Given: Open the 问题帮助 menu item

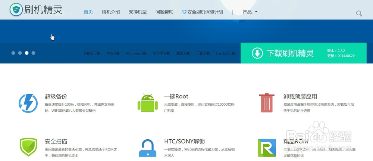Looking at the screenshot, I should click(x=164, y=12).
